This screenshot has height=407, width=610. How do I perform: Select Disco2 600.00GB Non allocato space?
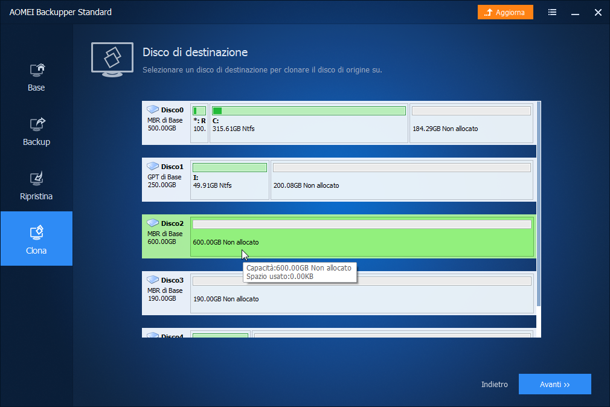coord(362,237)
